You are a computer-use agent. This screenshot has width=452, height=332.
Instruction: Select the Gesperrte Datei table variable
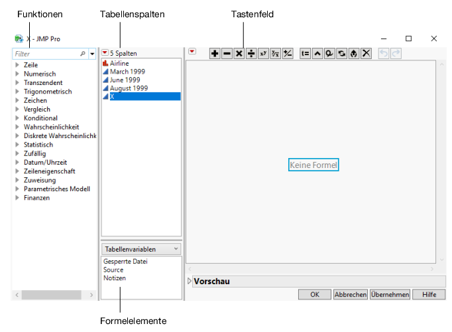coord(125,262)
